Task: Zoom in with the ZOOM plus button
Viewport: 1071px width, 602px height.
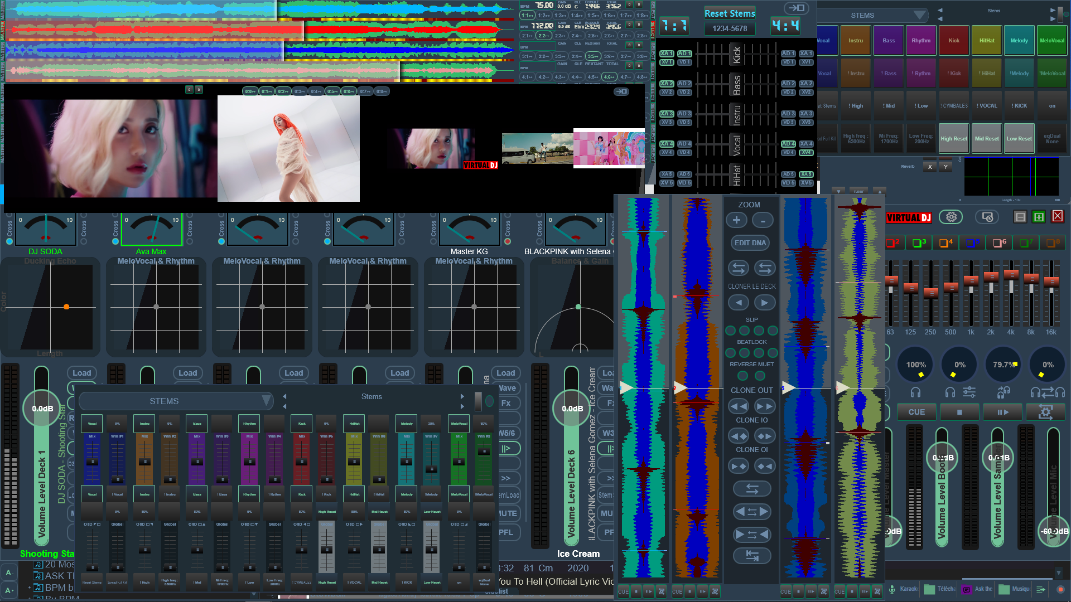Action: click(x=736, y=220)
